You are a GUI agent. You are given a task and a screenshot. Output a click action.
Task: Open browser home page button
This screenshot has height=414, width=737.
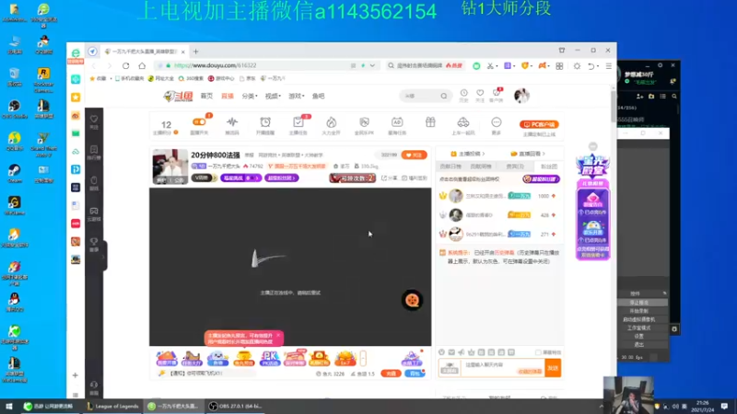tap(142, 65)
